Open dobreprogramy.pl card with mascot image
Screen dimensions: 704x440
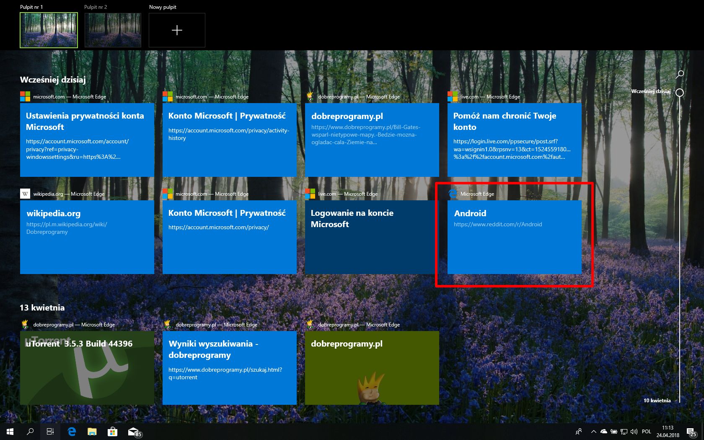click(x=372, y=368)
